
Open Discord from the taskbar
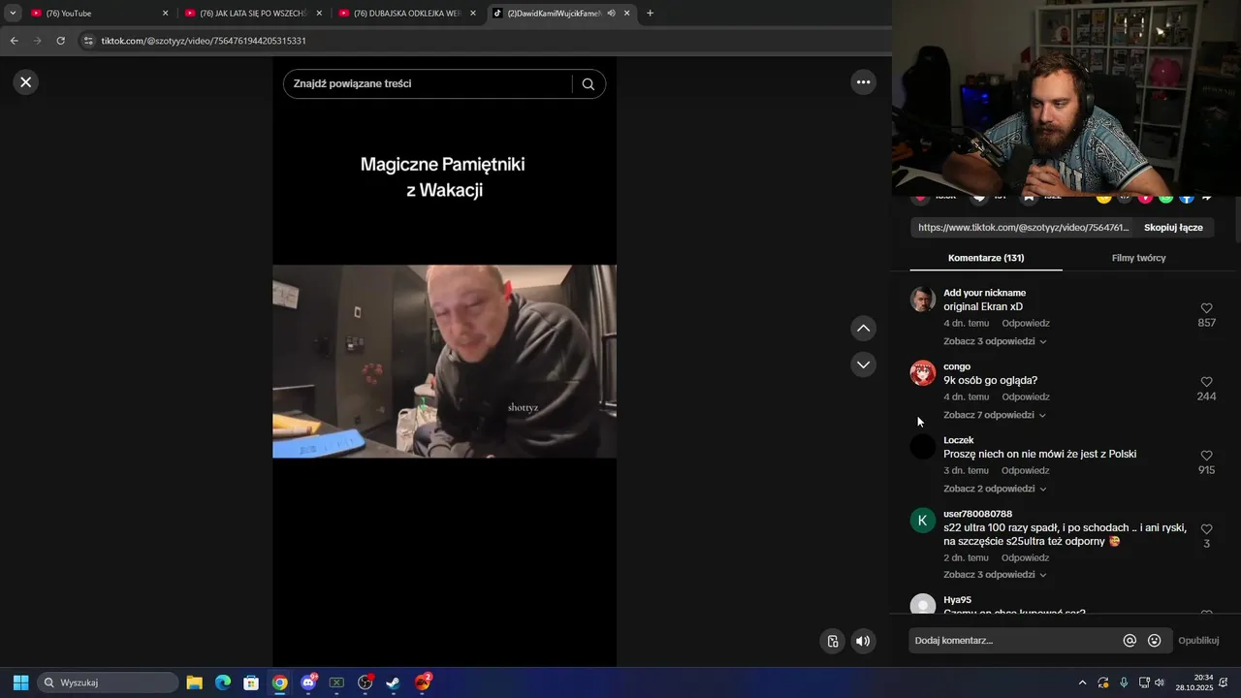(x=308, y=682)
